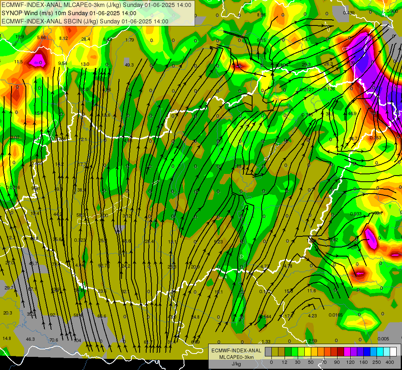Click the map value 0.353
Screen dimensions: 402x370
[x=376, y=138]
